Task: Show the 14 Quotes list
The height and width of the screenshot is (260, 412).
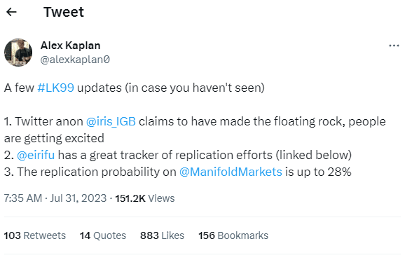Action: point(103,235)
